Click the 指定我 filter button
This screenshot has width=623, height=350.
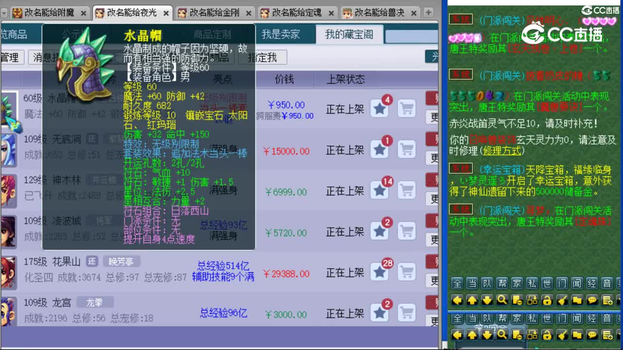(x=263, y=57)
